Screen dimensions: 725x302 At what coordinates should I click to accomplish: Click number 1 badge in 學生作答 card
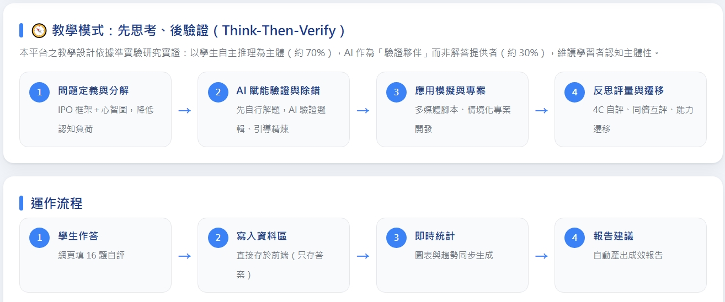point(40,238)
